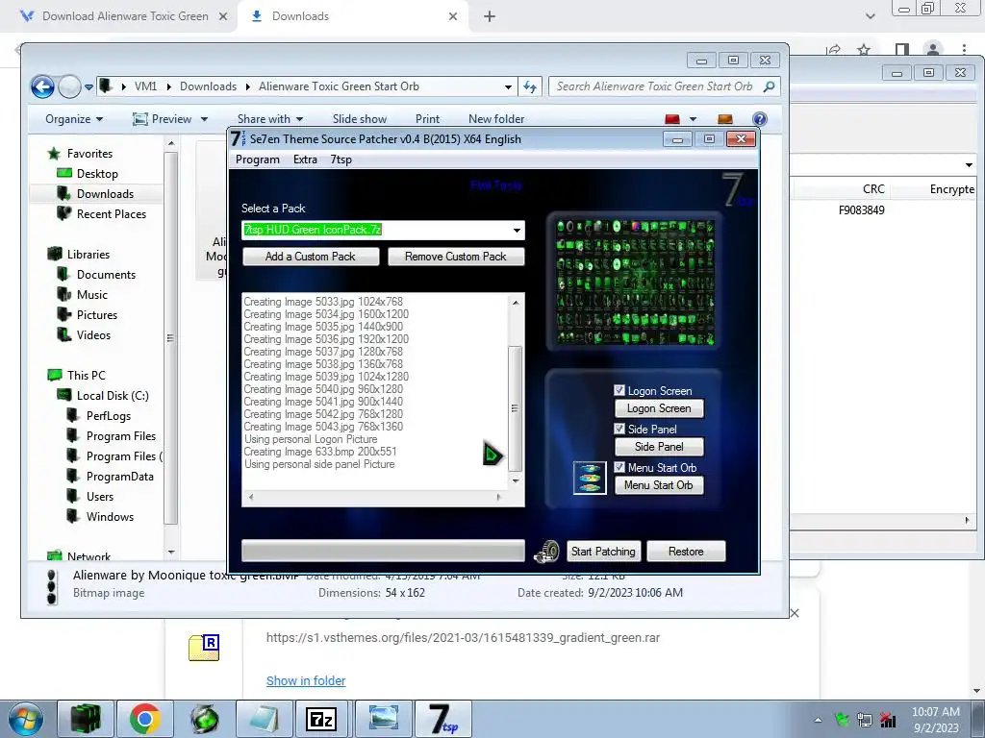Viewport: 985px width, 738px height.
Task: Open Chrome tab search chevron
Action: [870, 16]
